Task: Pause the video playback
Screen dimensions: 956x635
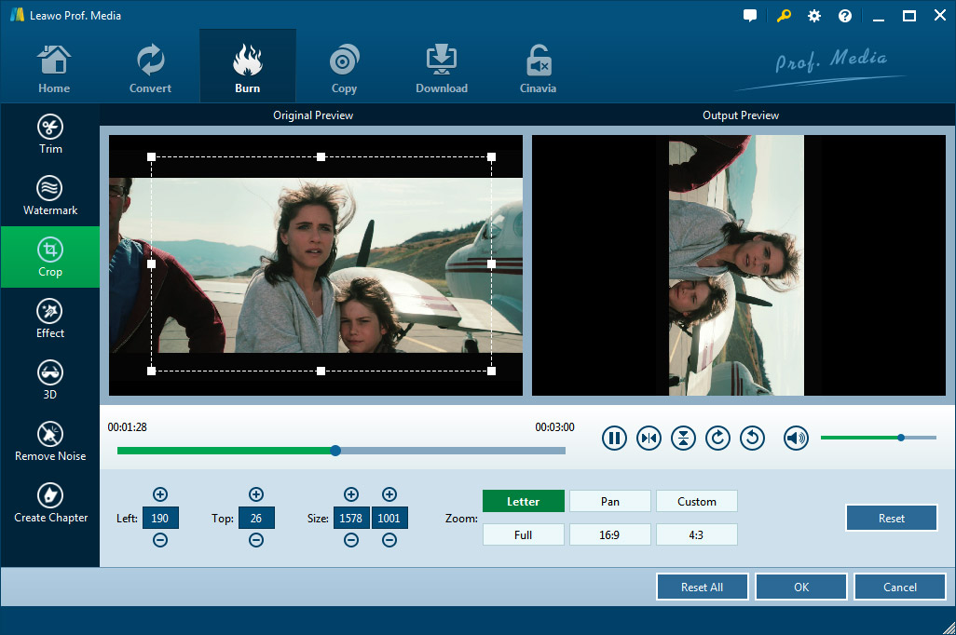Action: coord(614,438)
